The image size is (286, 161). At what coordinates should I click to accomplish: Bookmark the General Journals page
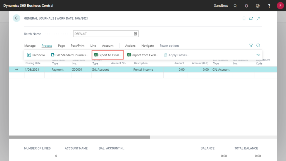(244, 18)
